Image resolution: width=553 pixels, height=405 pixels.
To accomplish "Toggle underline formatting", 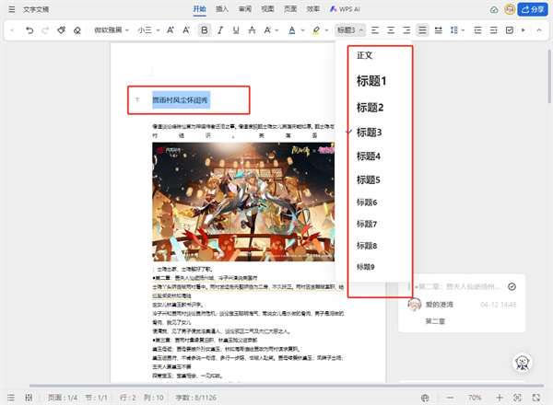I will click(x=236, y=30).
